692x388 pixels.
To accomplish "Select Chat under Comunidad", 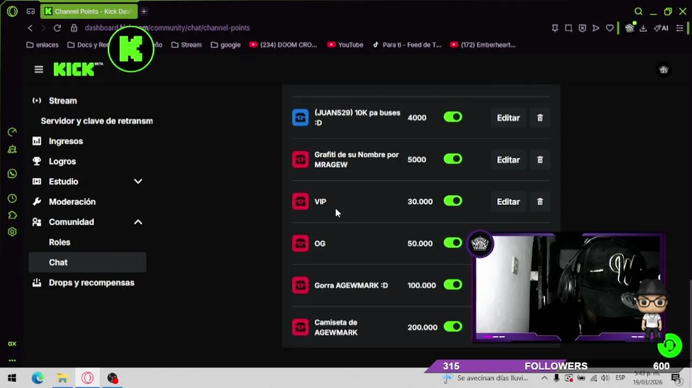I will point(87,262).
